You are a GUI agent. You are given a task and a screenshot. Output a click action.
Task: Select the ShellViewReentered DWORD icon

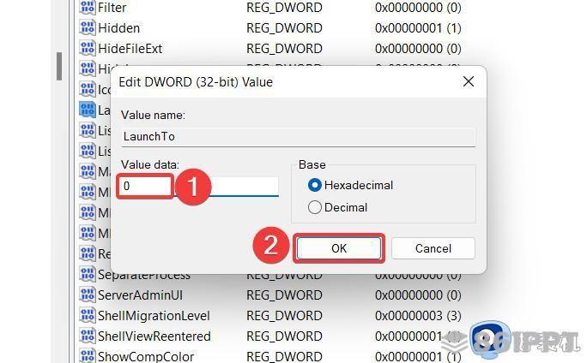pyautogui.click(x=88, y=336)
